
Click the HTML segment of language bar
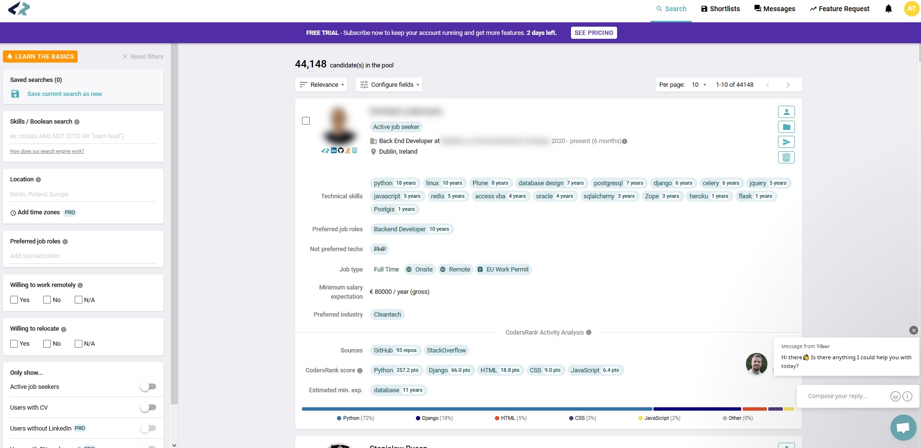(x=755, y=409)
